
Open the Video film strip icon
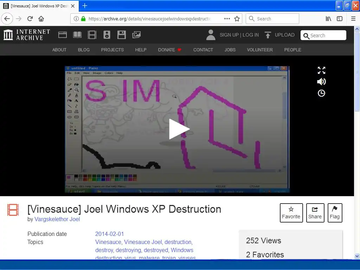(92, 35)
